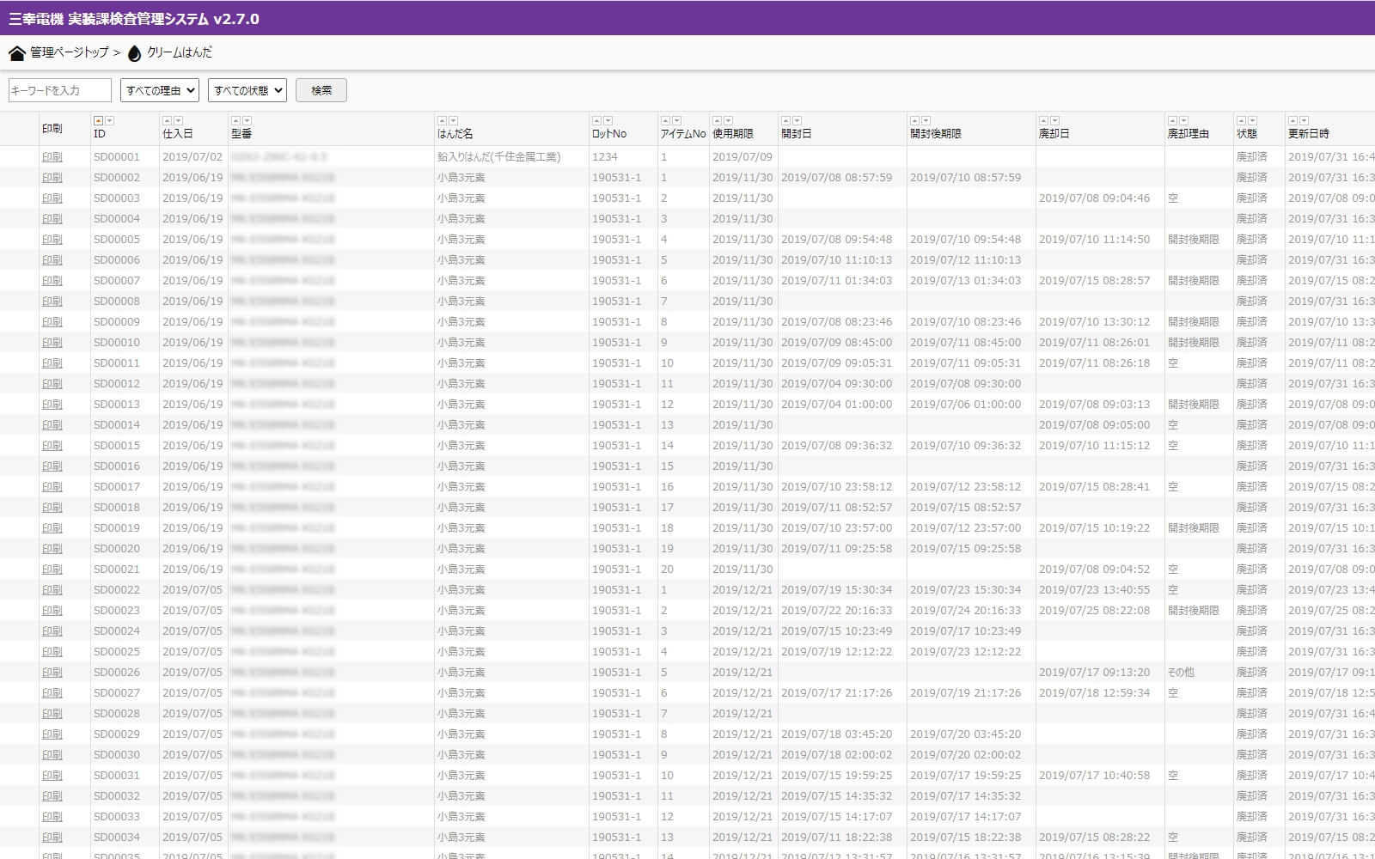Click 印刷 link for SD00034
The width and height of the screenshot is (1375, 859).
click(52, 838)
